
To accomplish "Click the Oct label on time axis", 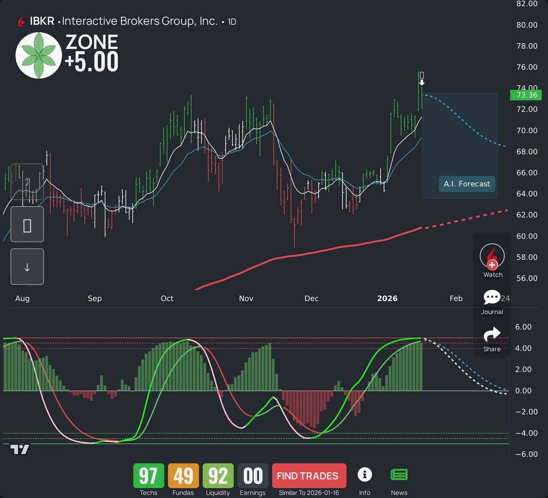I will pos(167,298).
